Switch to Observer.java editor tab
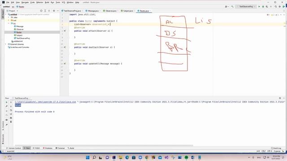287x161 pixels. click(x=111, y=11)
